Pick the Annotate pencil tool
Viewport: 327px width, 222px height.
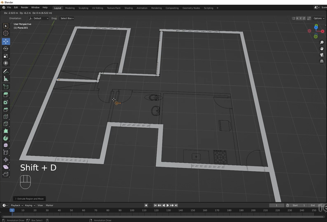pos(6,71)
